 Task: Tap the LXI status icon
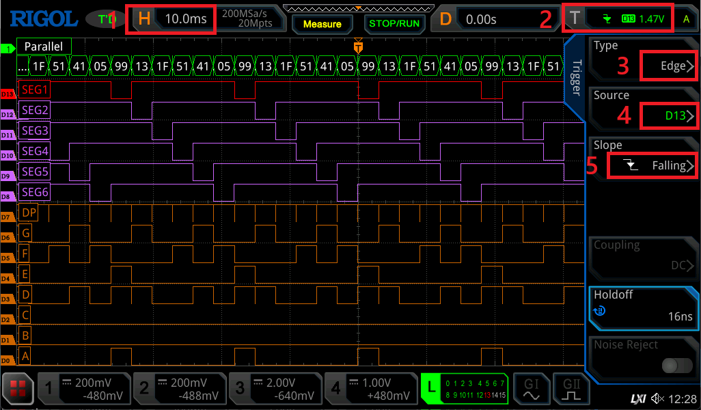click(636, 398)
